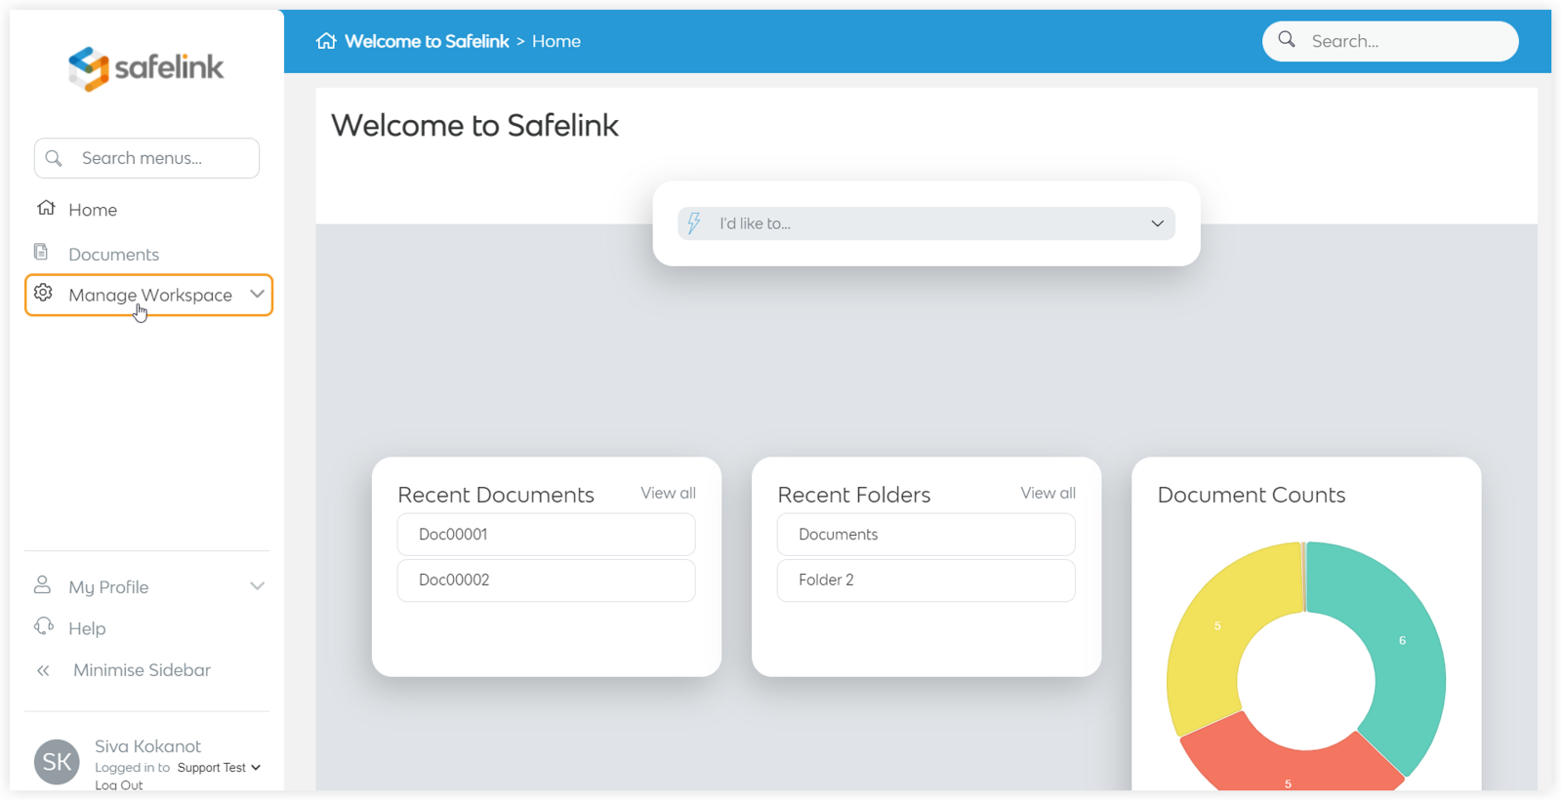Open the Documents recent folder
The image size is (1562, 801).
coord(926,535)
